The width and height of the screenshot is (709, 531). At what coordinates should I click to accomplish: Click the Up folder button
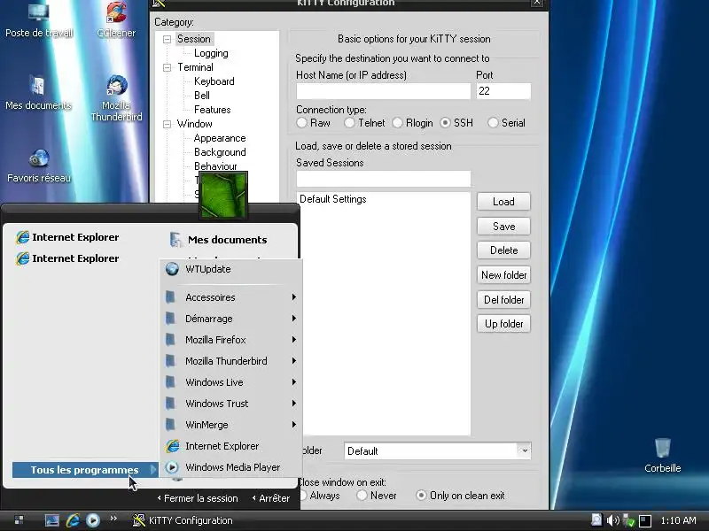[503, 324]
